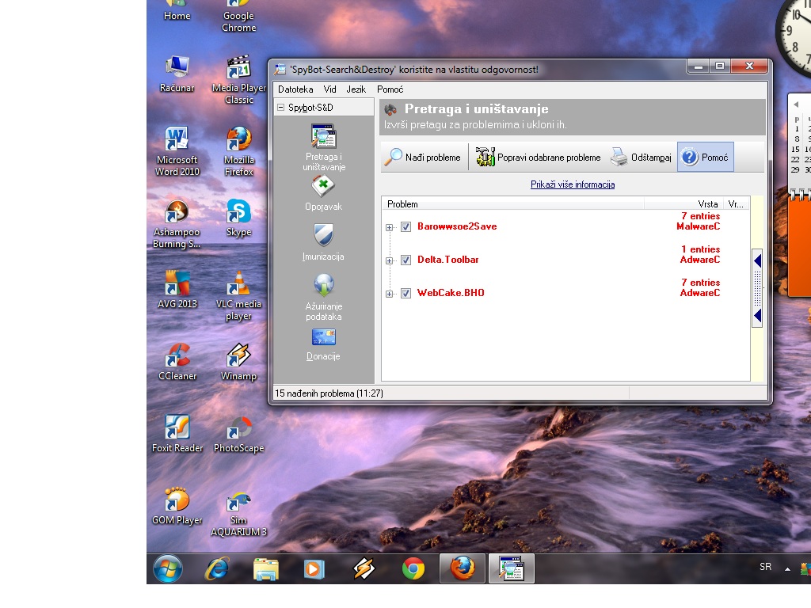Select Ashampoo Burning Studio desktop icon

tap(177, 224)
